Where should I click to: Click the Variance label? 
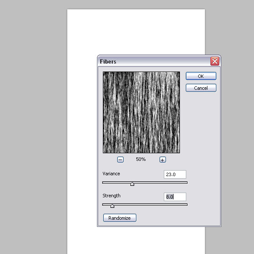pos(111,174)
